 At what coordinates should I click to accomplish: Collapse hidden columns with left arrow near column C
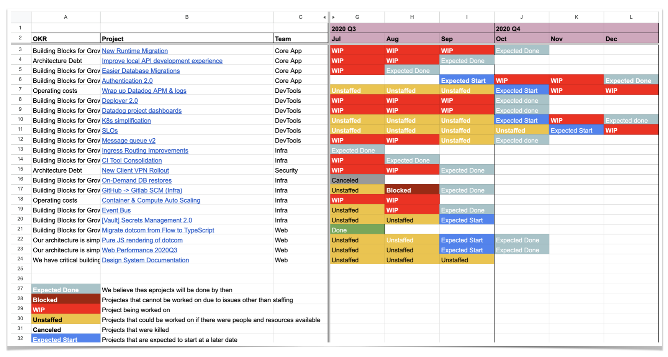[324, 17]
